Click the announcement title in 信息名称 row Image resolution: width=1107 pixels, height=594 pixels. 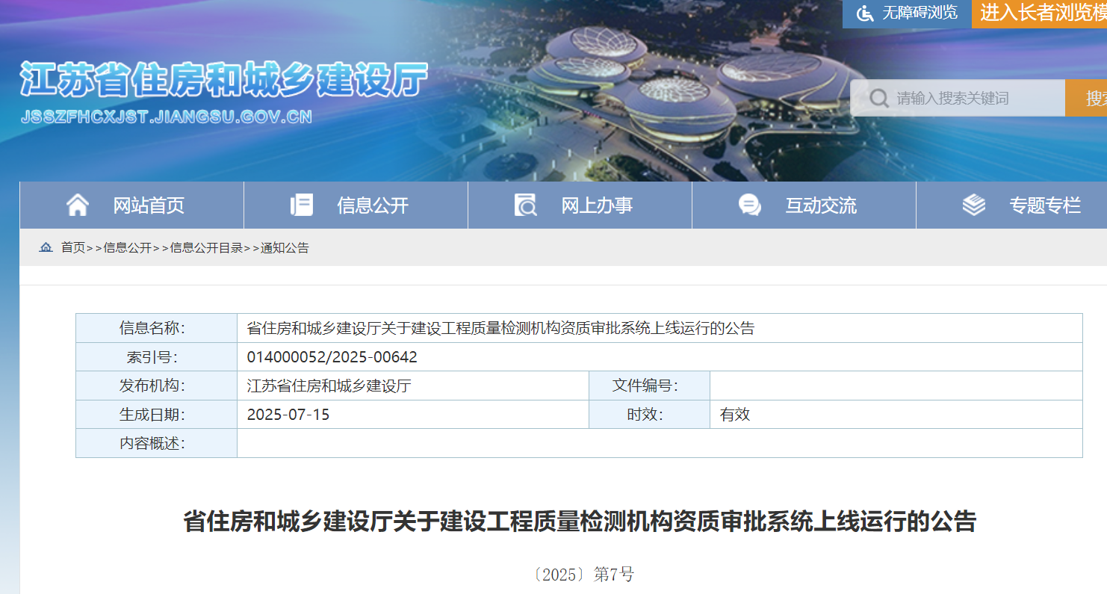(x=500, y=328)
